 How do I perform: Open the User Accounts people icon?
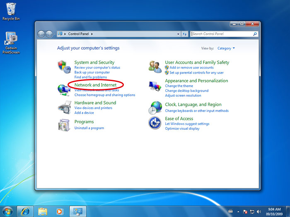point(155,67)
